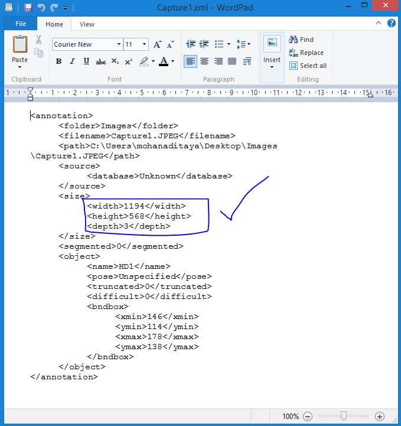The image size is (401, 426).
Task: Click the zoom in plus button
Action: coord(380,416)
